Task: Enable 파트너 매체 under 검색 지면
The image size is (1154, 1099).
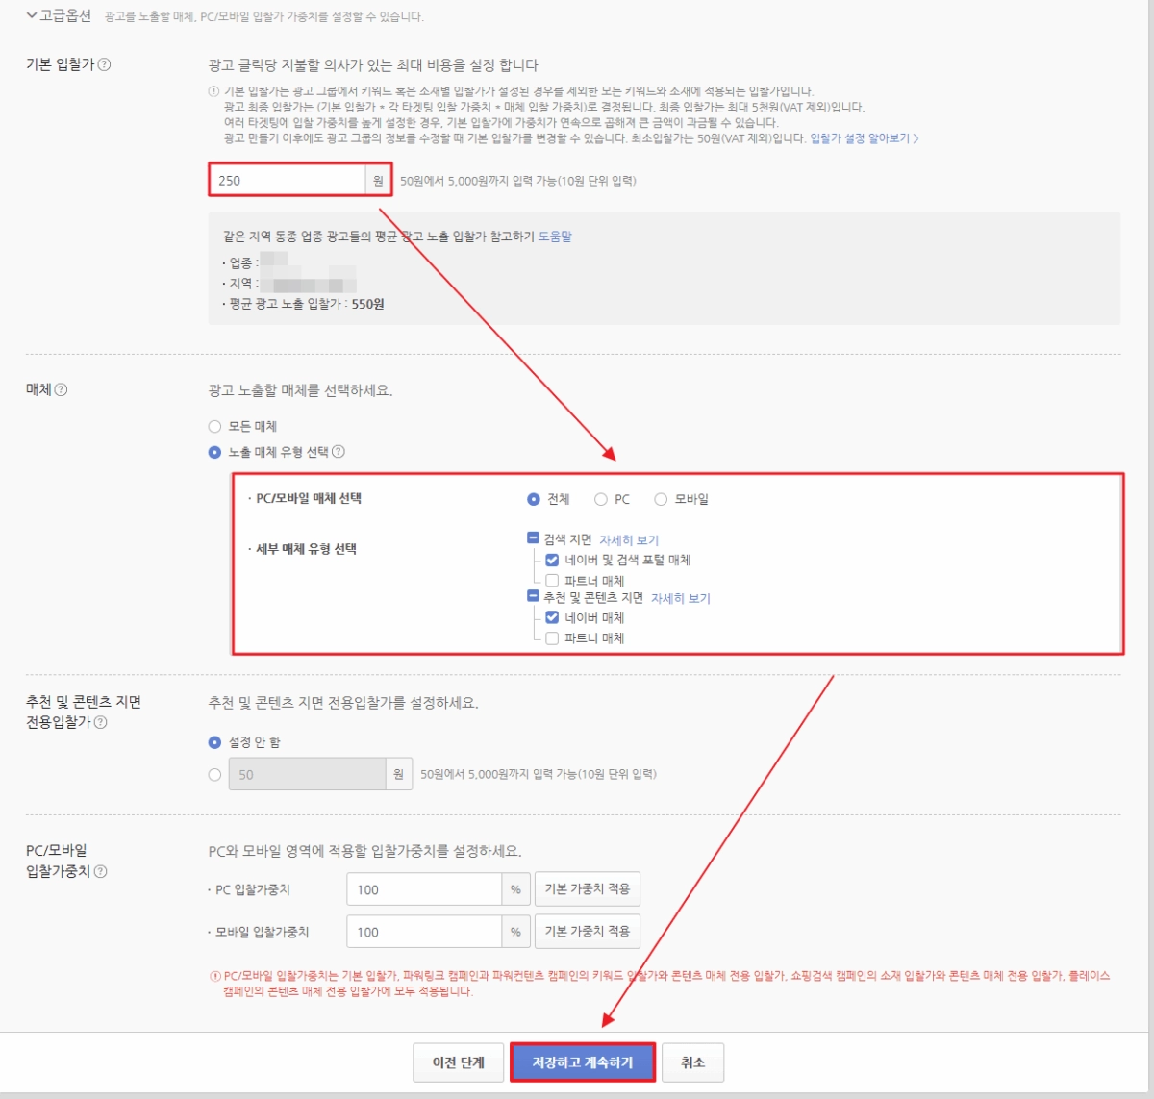Action: pyautogui.click(x=551, y=580)
